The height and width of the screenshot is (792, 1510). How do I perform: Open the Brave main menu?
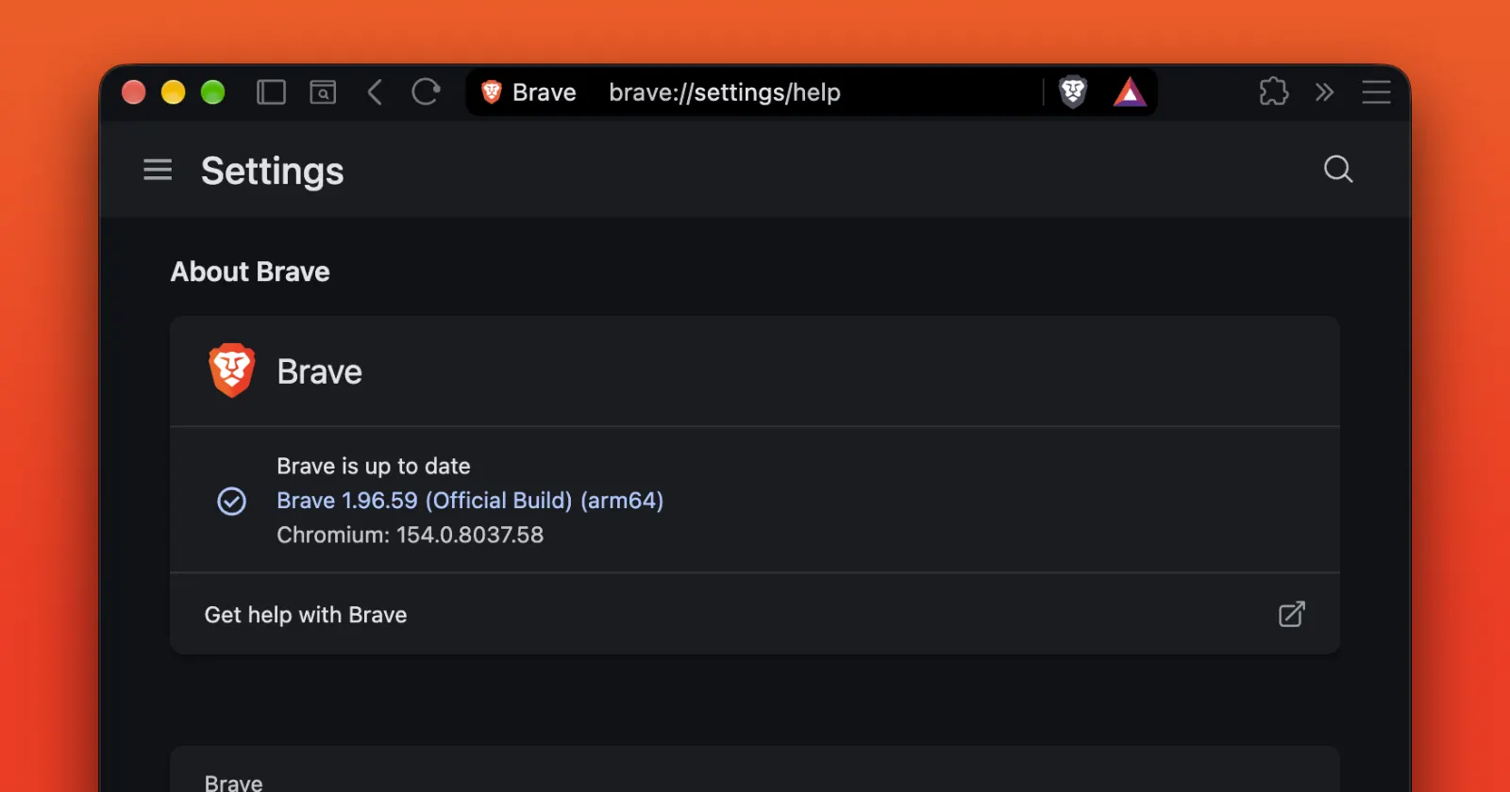click(1376, 92)
